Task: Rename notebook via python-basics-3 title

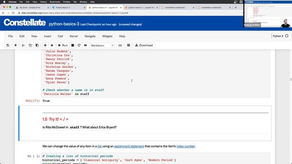Action: pyautogui.click(x=64, y=24)
